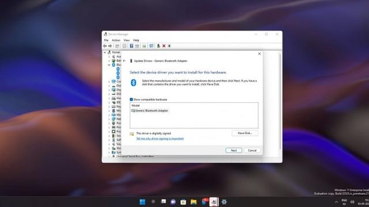Viewport: 369px width, 207px height.
Task: Expand the Keyboards category in device tree
Action: pyautogui.click(x=109, y=106)
